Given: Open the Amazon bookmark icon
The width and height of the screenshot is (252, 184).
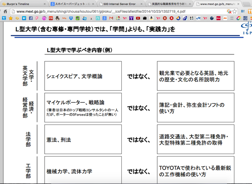Looking at the screenshot, I should click(x=151, y=18).
